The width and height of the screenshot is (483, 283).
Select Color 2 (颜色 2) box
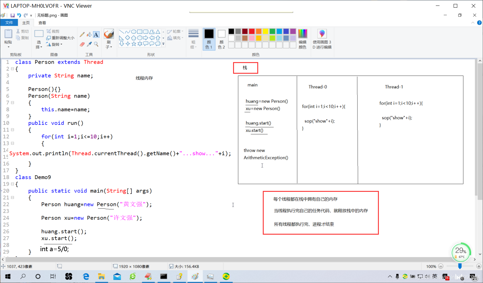click(221, 39)
